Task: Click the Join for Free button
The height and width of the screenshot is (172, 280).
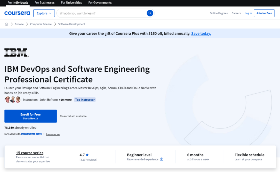Action: coord(264,13)
